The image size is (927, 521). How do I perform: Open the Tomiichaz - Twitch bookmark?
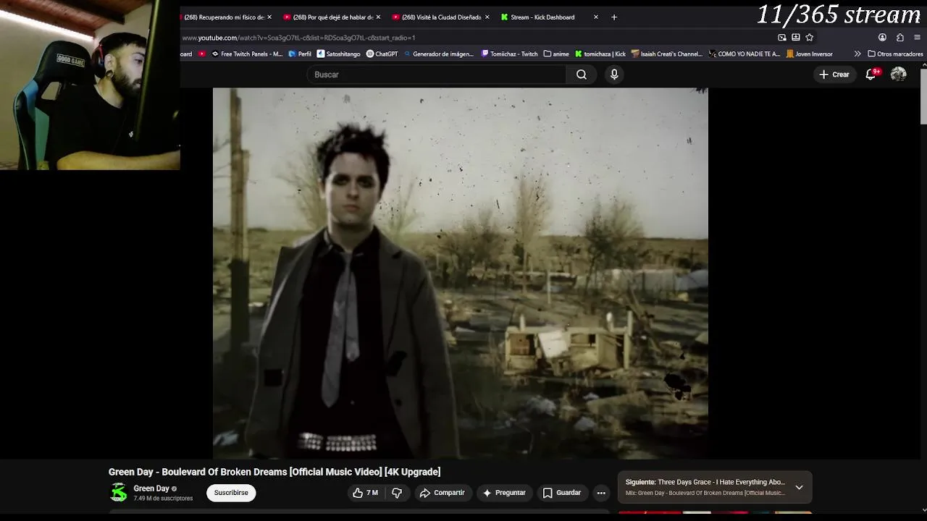coord(510,54)
